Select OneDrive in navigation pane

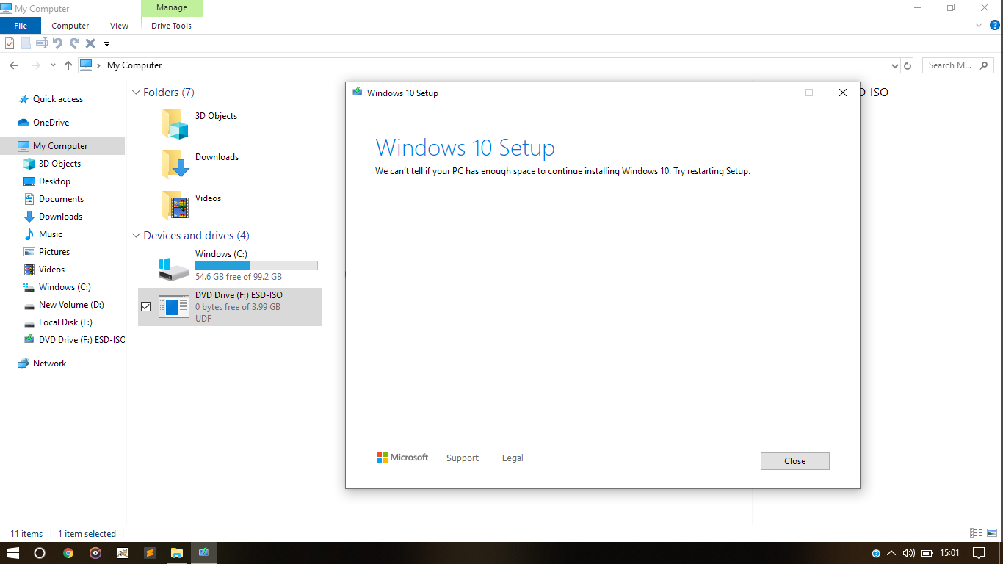(x=51, y=123)
